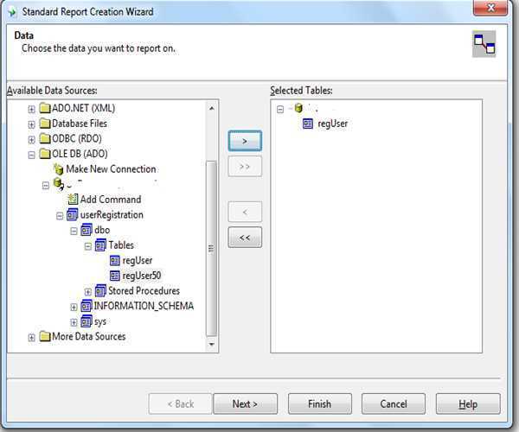Expand the sys schema node
This screenshot has width=519, height=432.
tap(74, 322)
